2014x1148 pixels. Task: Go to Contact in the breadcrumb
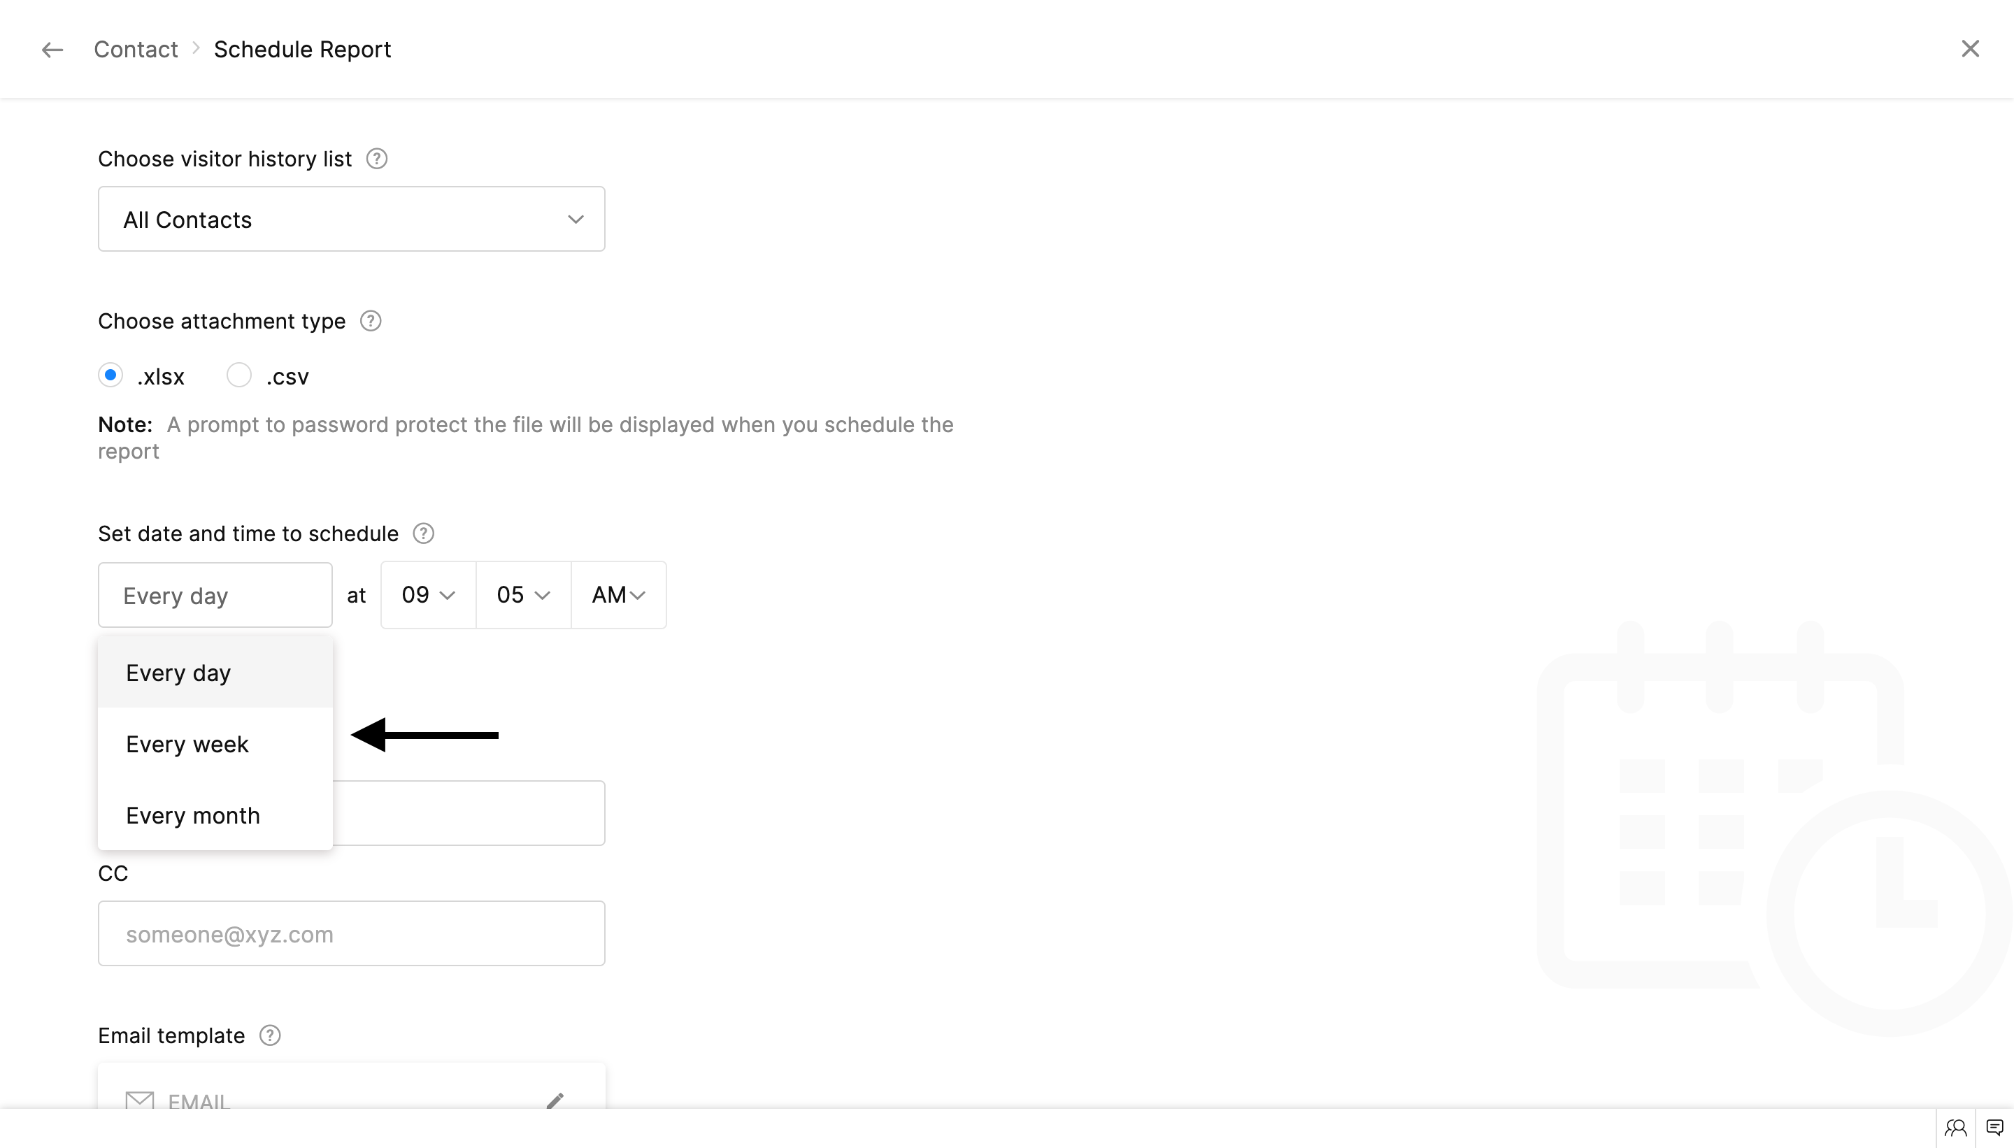[136, 50]
